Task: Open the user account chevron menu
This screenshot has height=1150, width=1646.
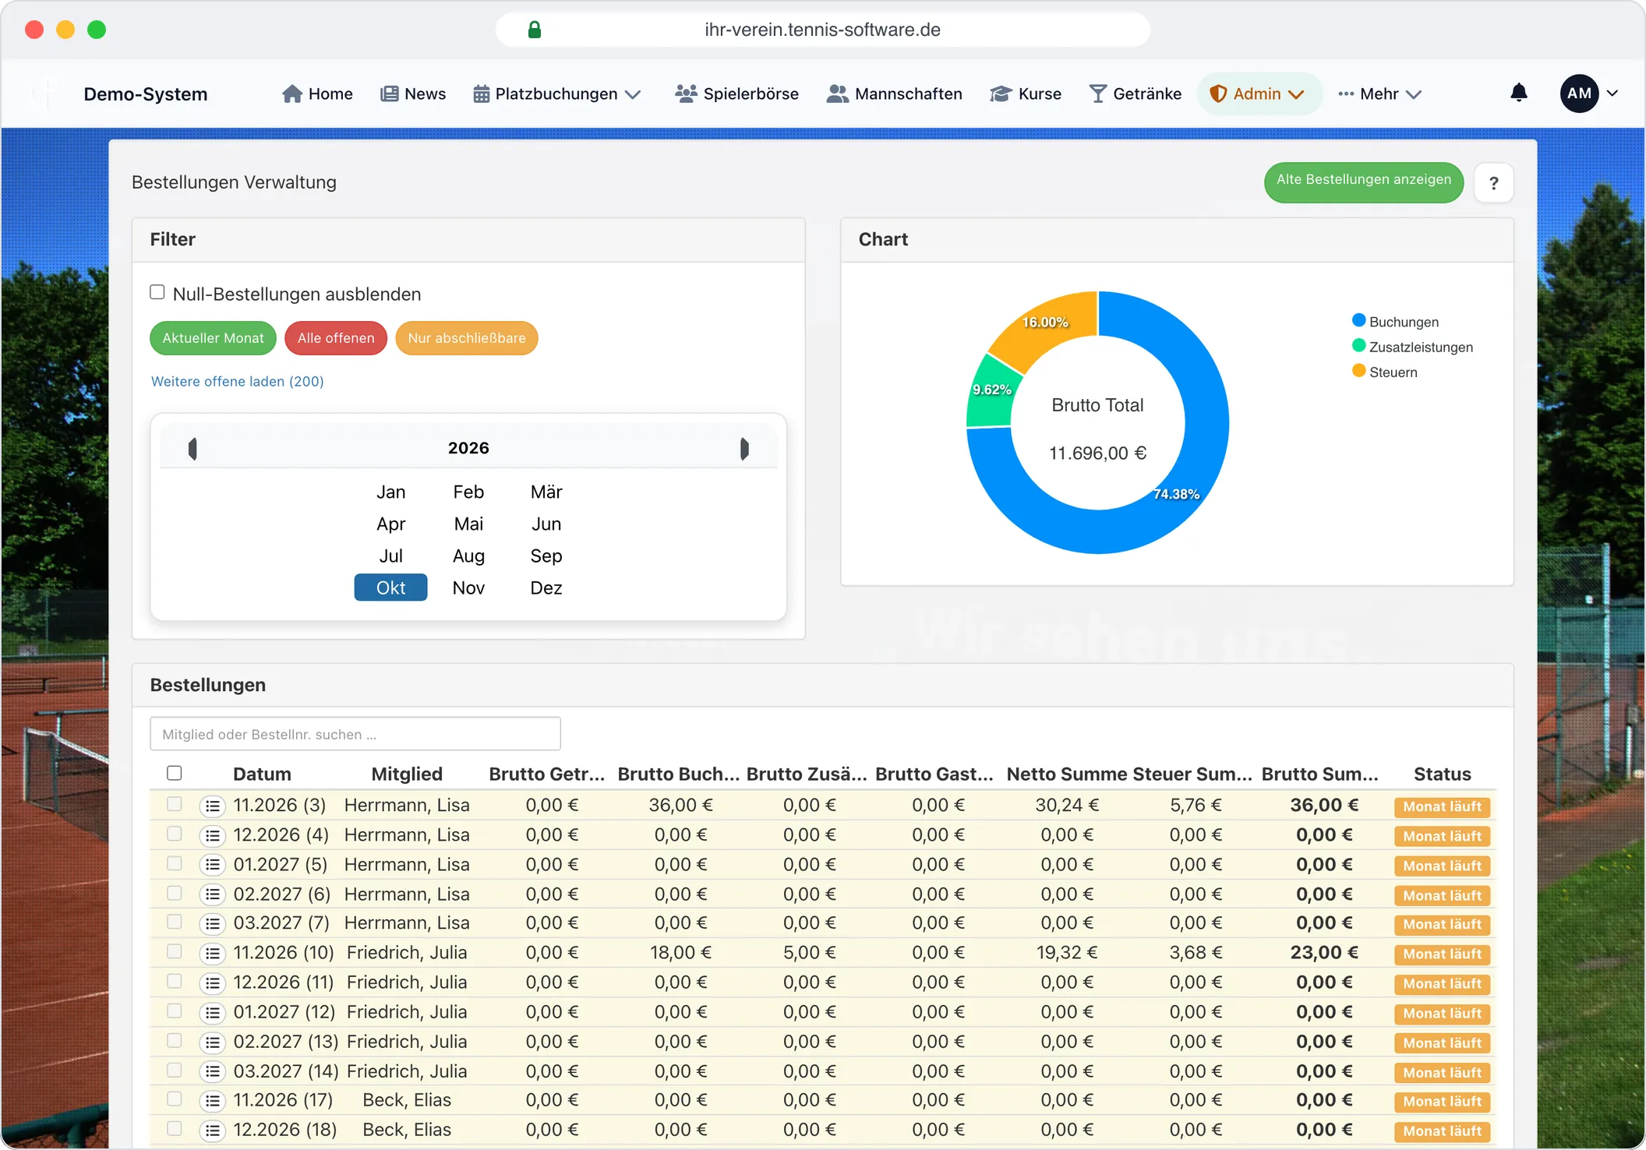Action: tap(1612, 93)
